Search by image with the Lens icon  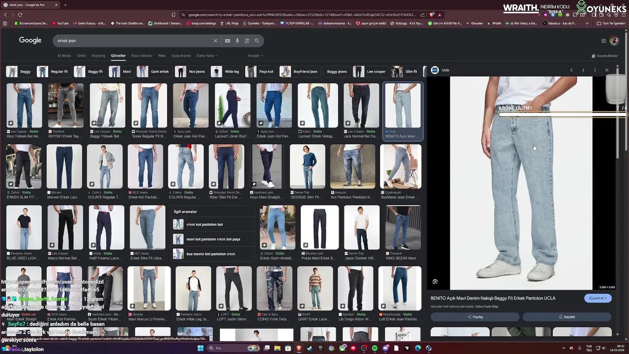pyautogui.click(x=247, y=41)
